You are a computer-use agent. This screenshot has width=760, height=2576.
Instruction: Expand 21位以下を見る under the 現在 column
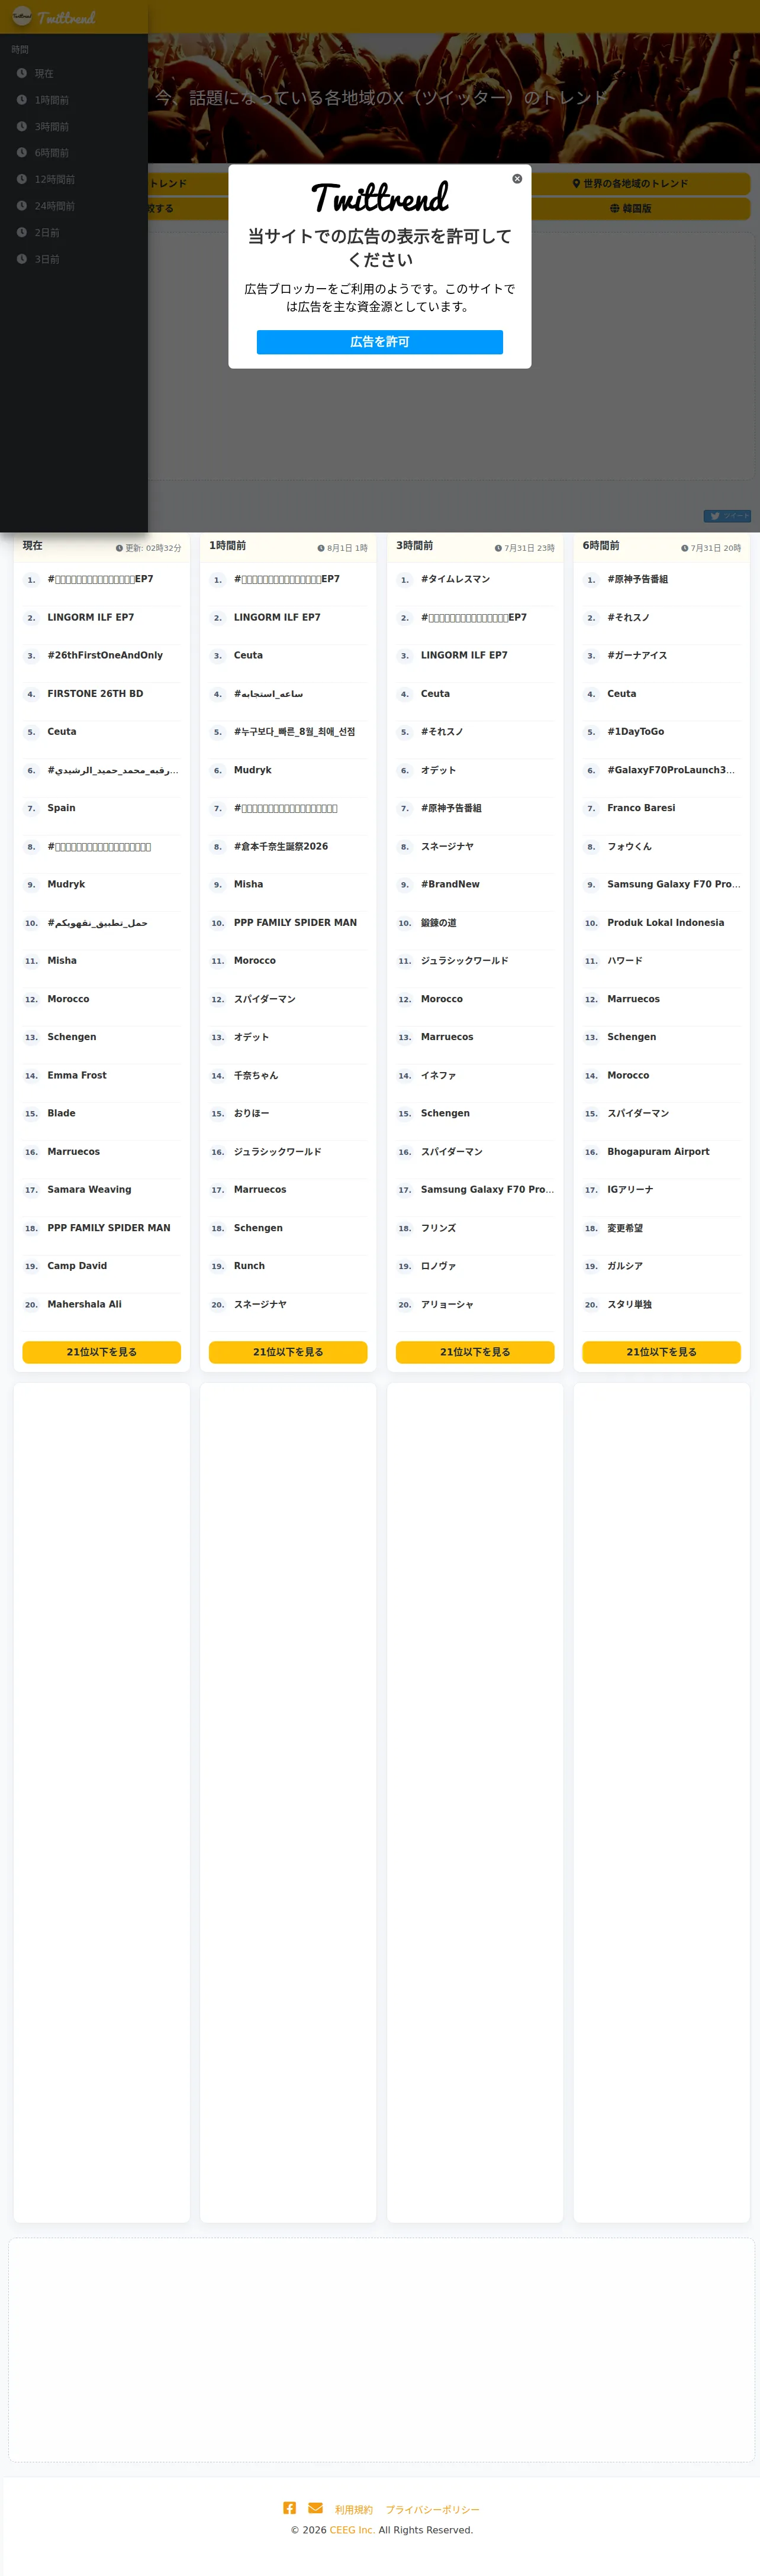point(102,1352)
